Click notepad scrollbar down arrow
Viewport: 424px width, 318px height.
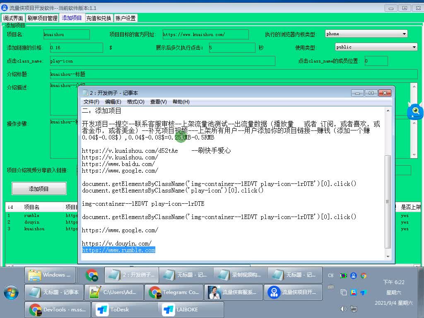click(388, 256)
